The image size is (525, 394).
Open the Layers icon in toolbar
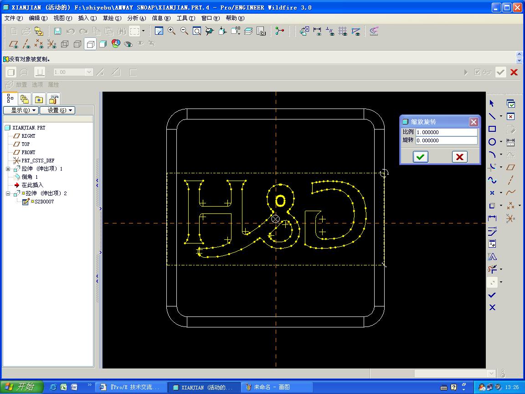coord(248,31)
